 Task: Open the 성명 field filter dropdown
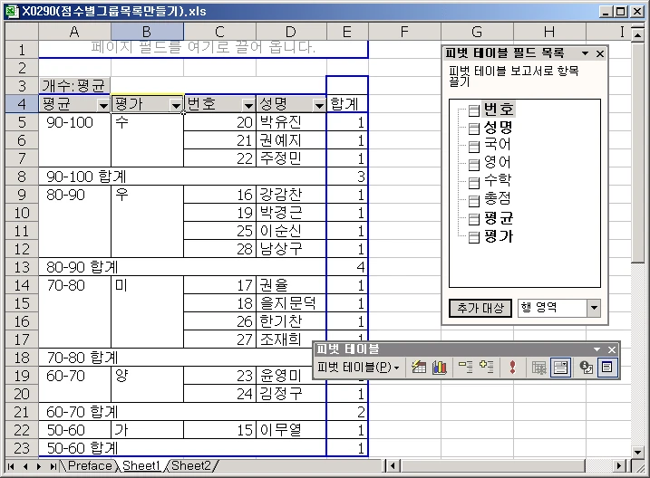tap(319, 106)
